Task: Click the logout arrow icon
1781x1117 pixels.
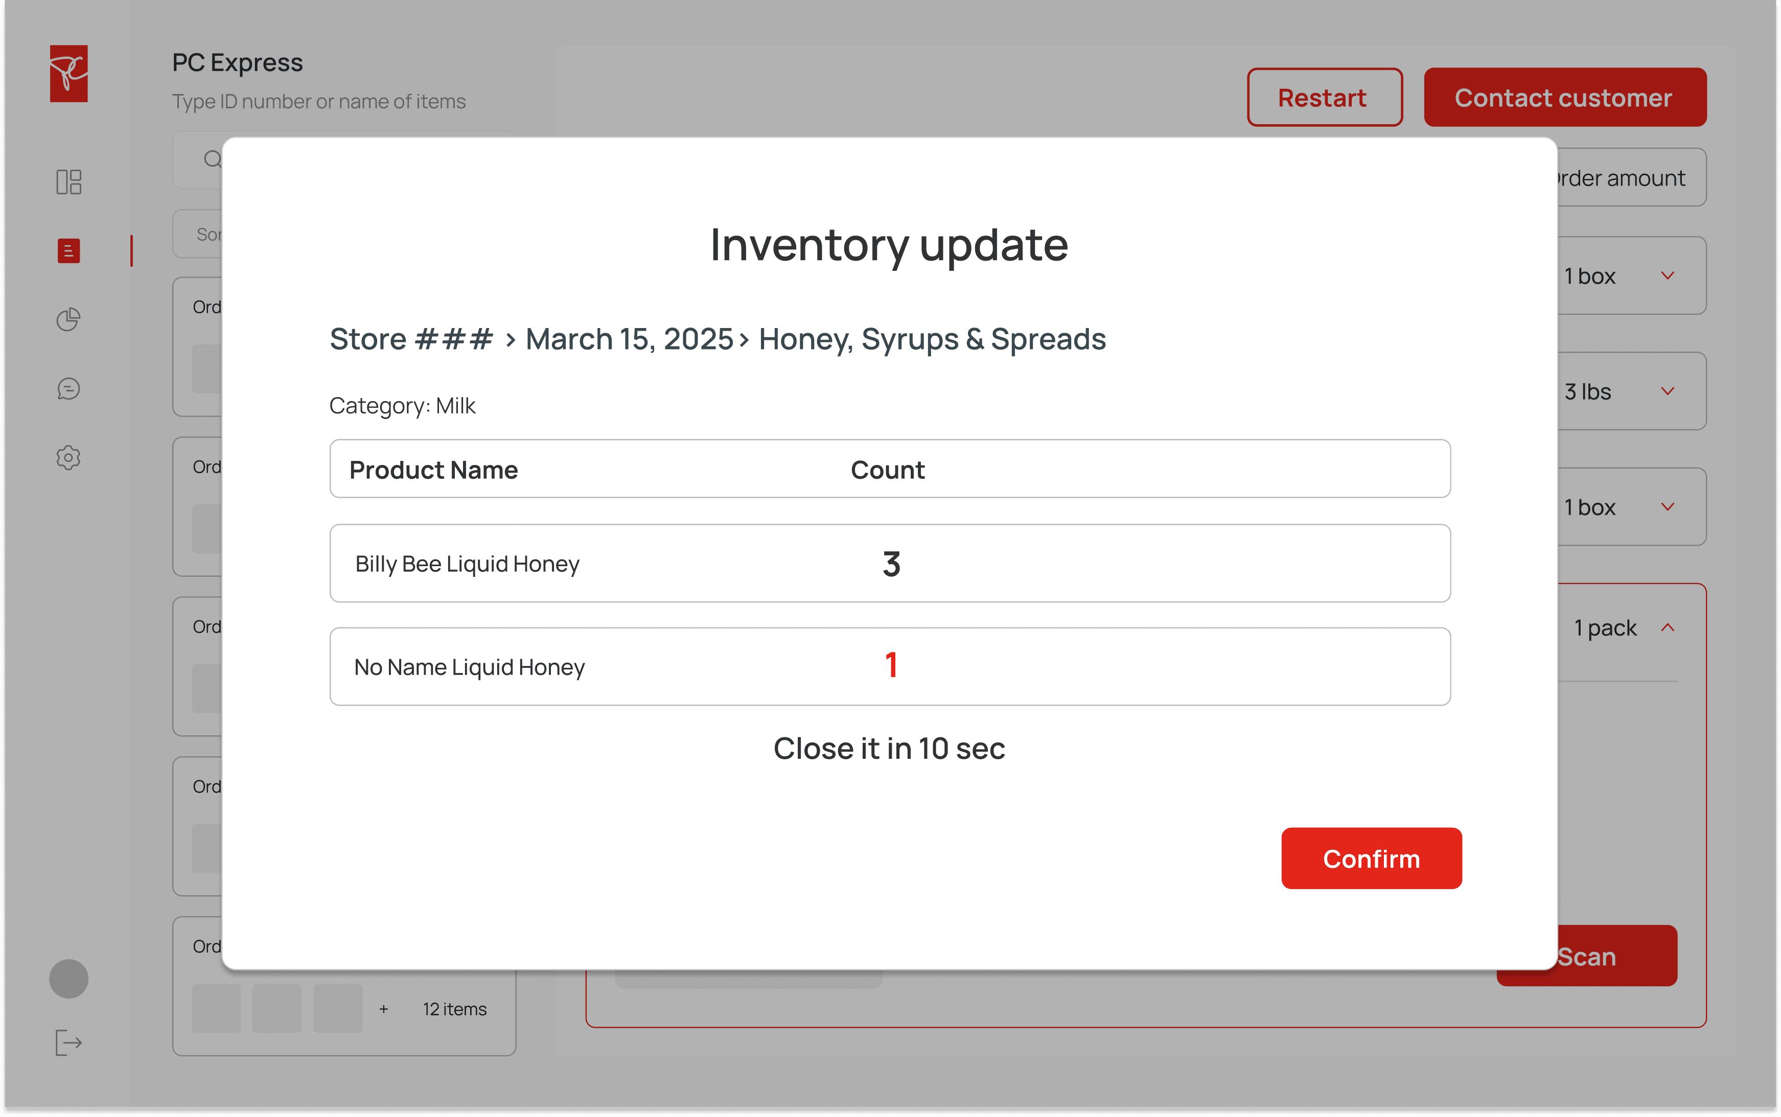Action: click(68, 1042)
